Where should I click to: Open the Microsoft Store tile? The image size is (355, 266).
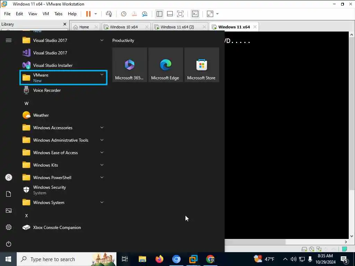pos(202,65)
